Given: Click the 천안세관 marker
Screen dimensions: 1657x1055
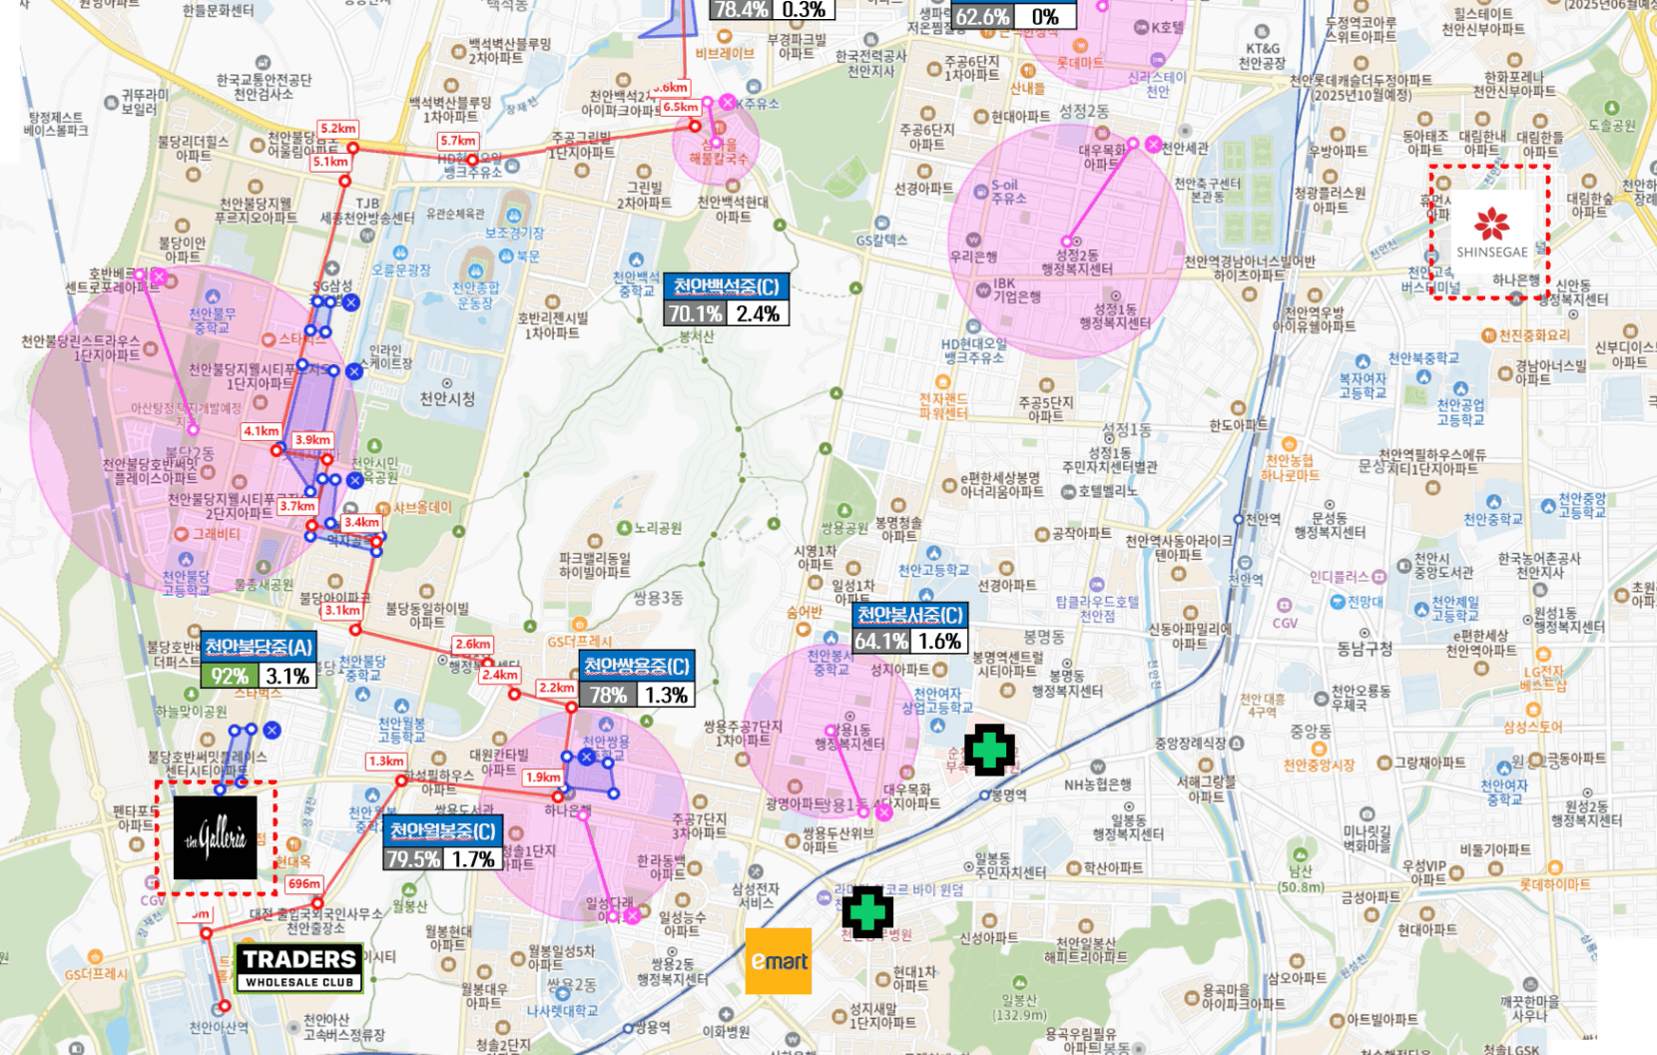Looking at the screenshot, I should click(1186, 131).
